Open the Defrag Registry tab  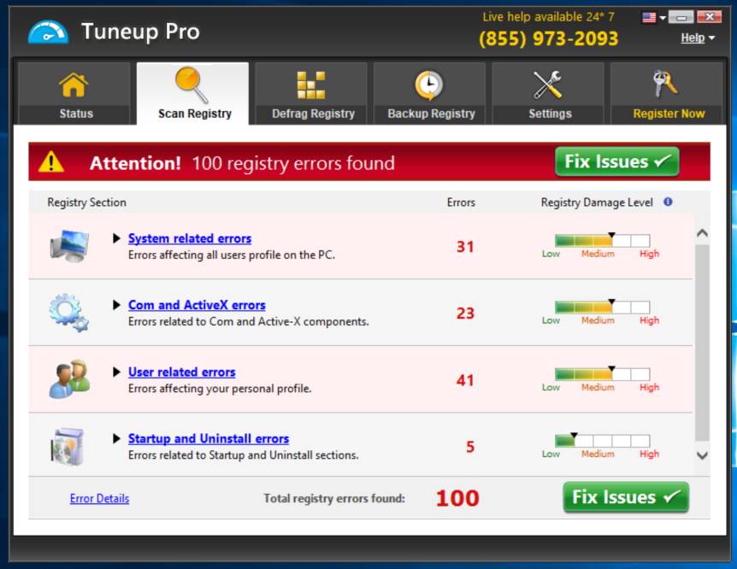pos(311,93)
